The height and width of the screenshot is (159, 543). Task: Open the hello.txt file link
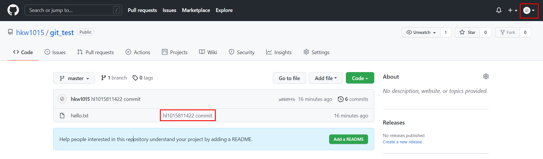point(80,115)
